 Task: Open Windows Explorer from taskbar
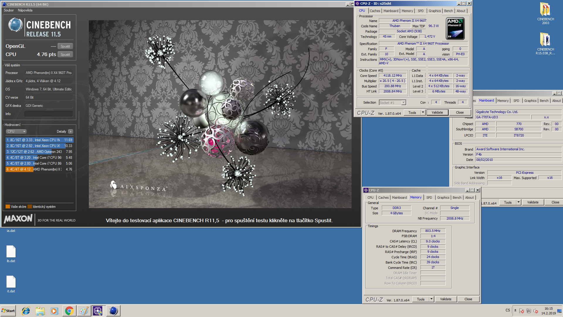click(x=40, y=311)
